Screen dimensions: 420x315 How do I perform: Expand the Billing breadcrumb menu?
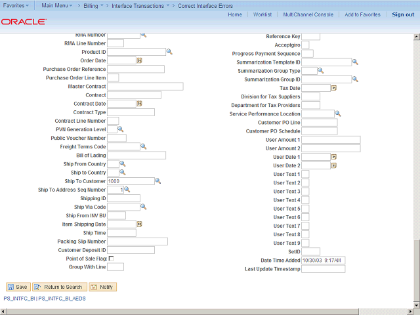tap(93, 6)
